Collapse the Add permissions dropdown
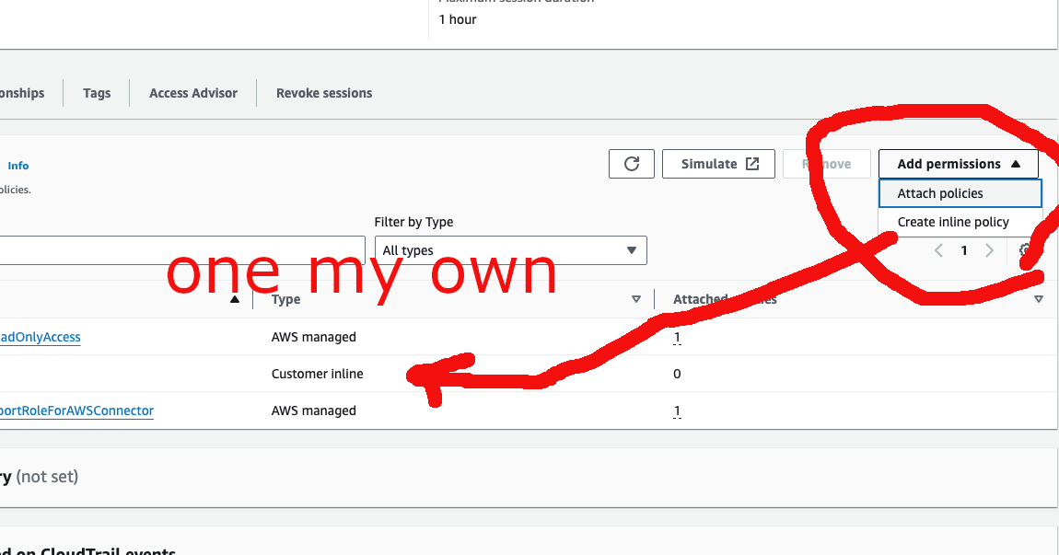The width and height of the screenshot is (1059, 555). coord(958,164)
